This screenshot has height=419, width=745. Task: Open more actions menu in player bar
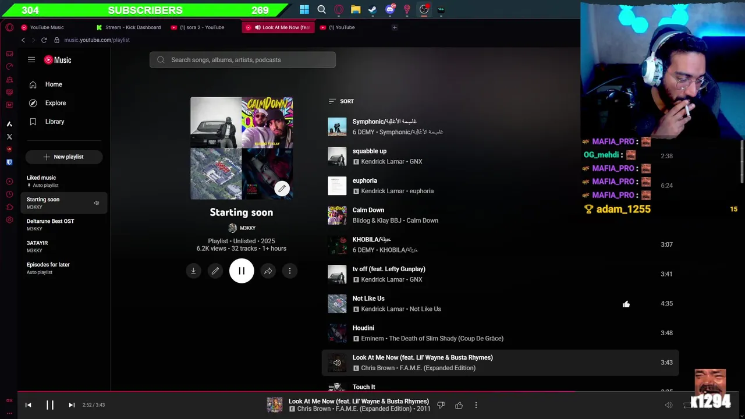(476, 405)
